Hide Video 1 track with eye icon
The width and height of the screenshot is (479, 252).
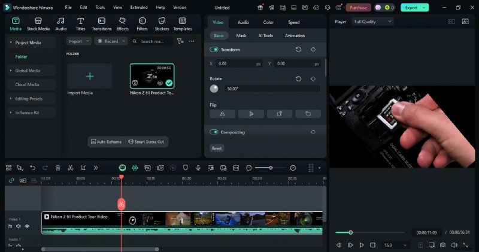tap(27, 226)
